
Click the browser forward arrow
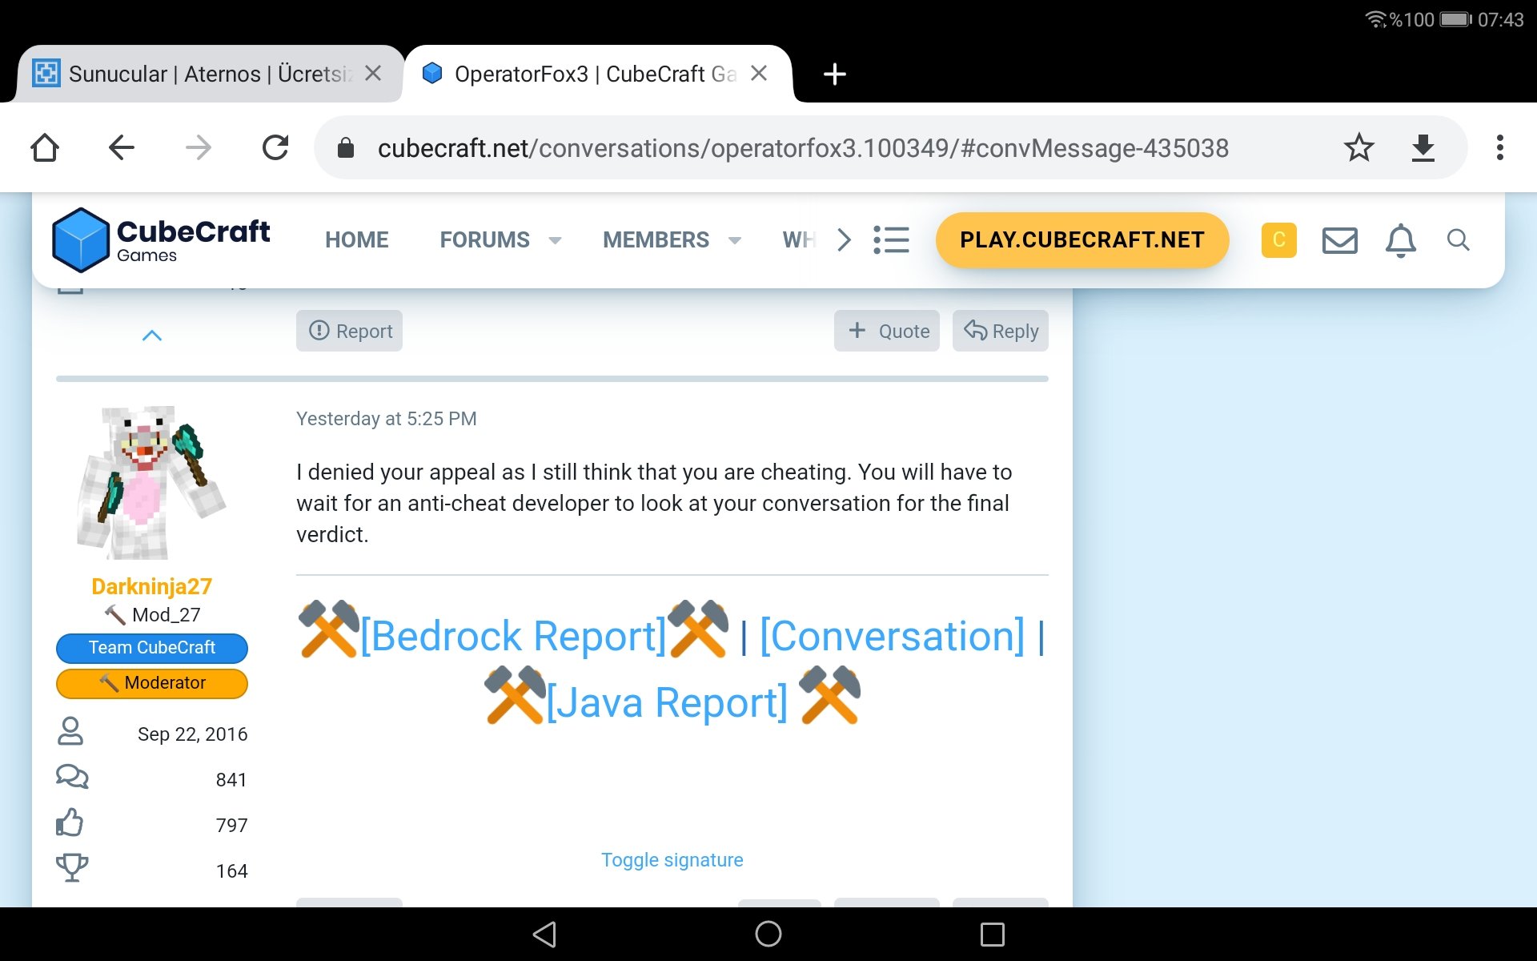198,147
